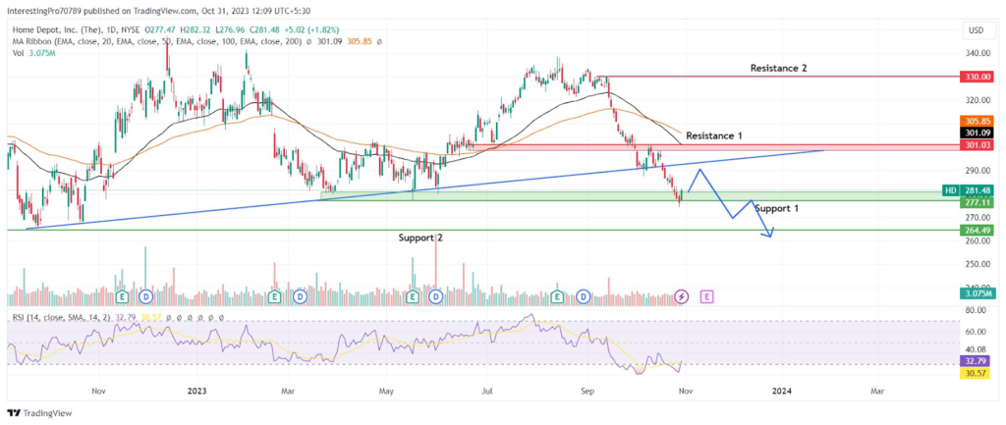Click the earnings marker in mid-August 2023
The height and width of the screenshot is (425, 1006).
pyautogui.click(x=558, y=296)
